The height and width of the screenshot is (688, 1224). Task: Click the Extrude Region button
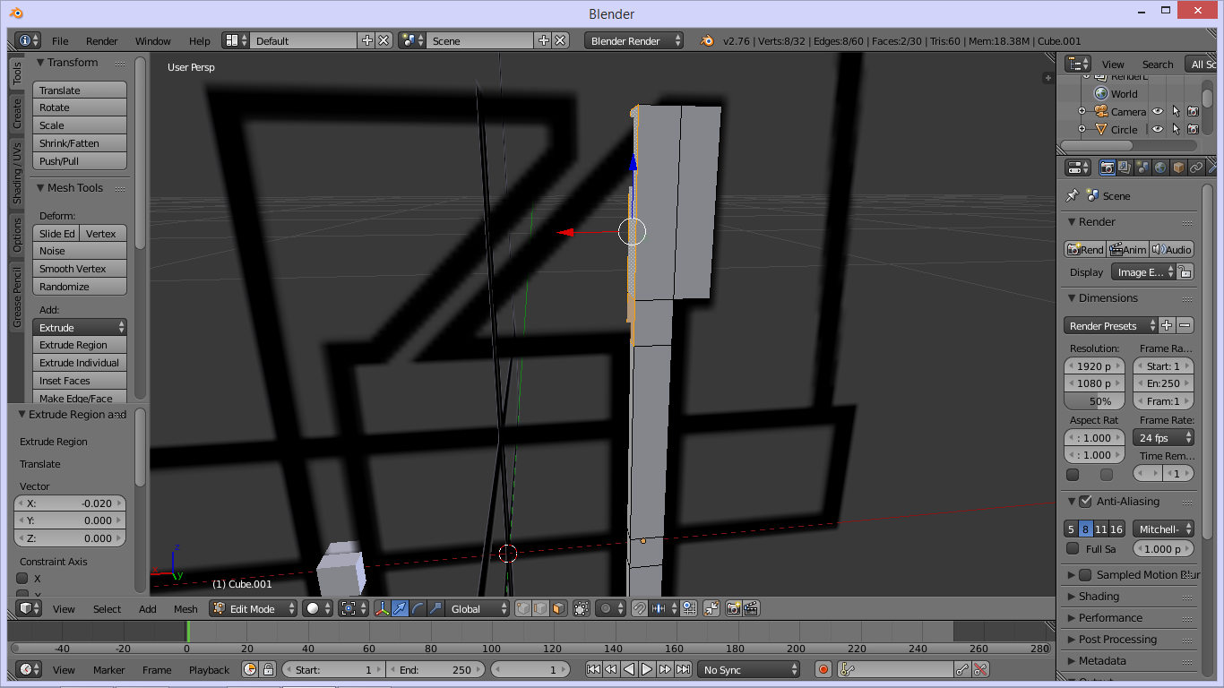pos(80,345)
